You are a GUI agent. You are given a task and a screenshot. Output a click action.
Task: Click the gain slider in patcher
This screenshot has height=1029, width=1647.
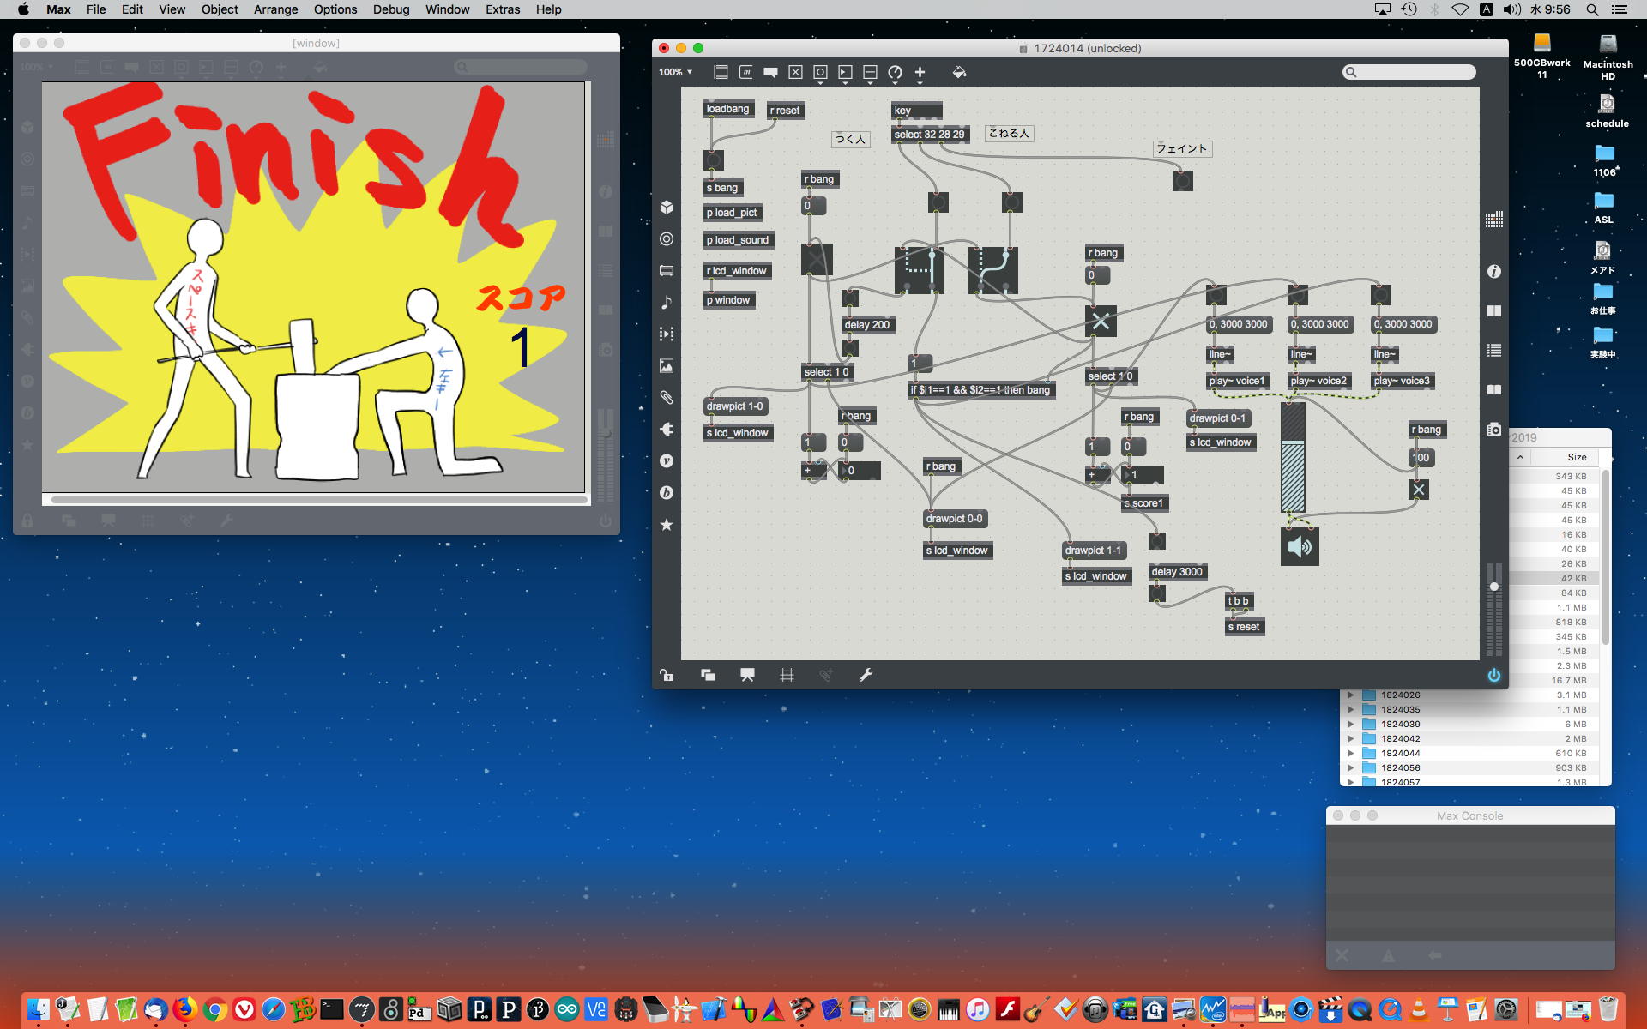[x=1292, y=458]
